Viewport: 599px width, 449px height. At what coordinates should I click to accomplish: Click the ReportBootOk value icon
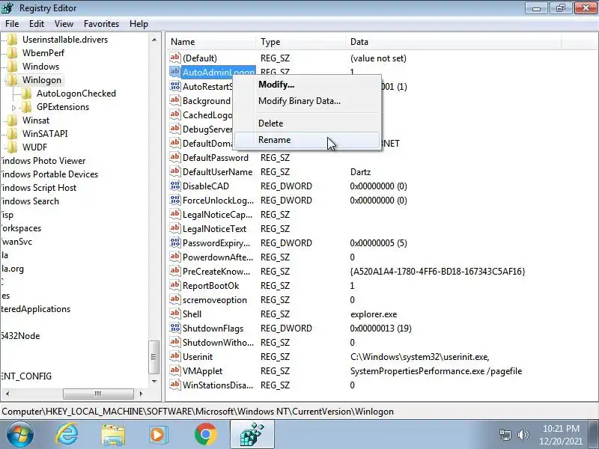[175, 286]
